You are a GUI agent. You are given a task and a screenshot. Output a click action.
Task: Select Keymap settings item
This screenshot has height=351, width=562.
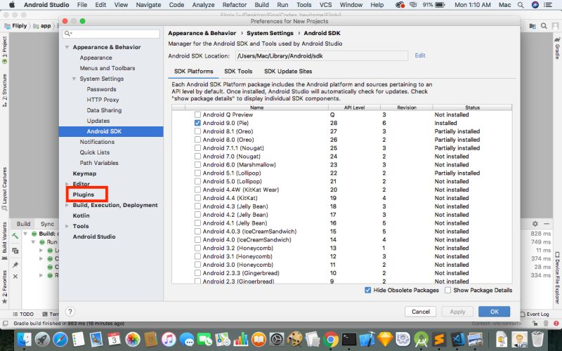click(x=84, y=173)
